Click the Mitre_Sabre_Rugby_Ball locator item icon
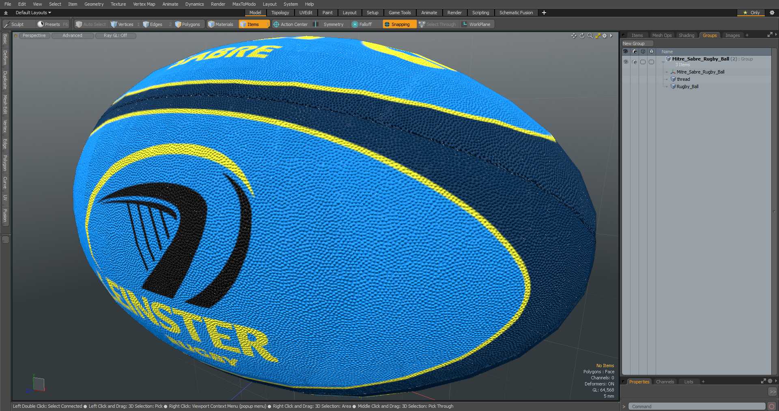 [x=673, y=72]
